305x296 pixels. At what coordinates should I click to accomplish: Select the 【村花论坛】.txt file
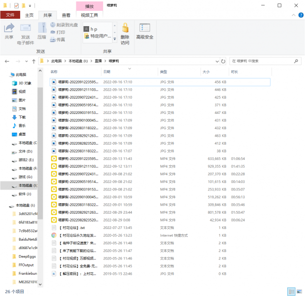(72, 227)
